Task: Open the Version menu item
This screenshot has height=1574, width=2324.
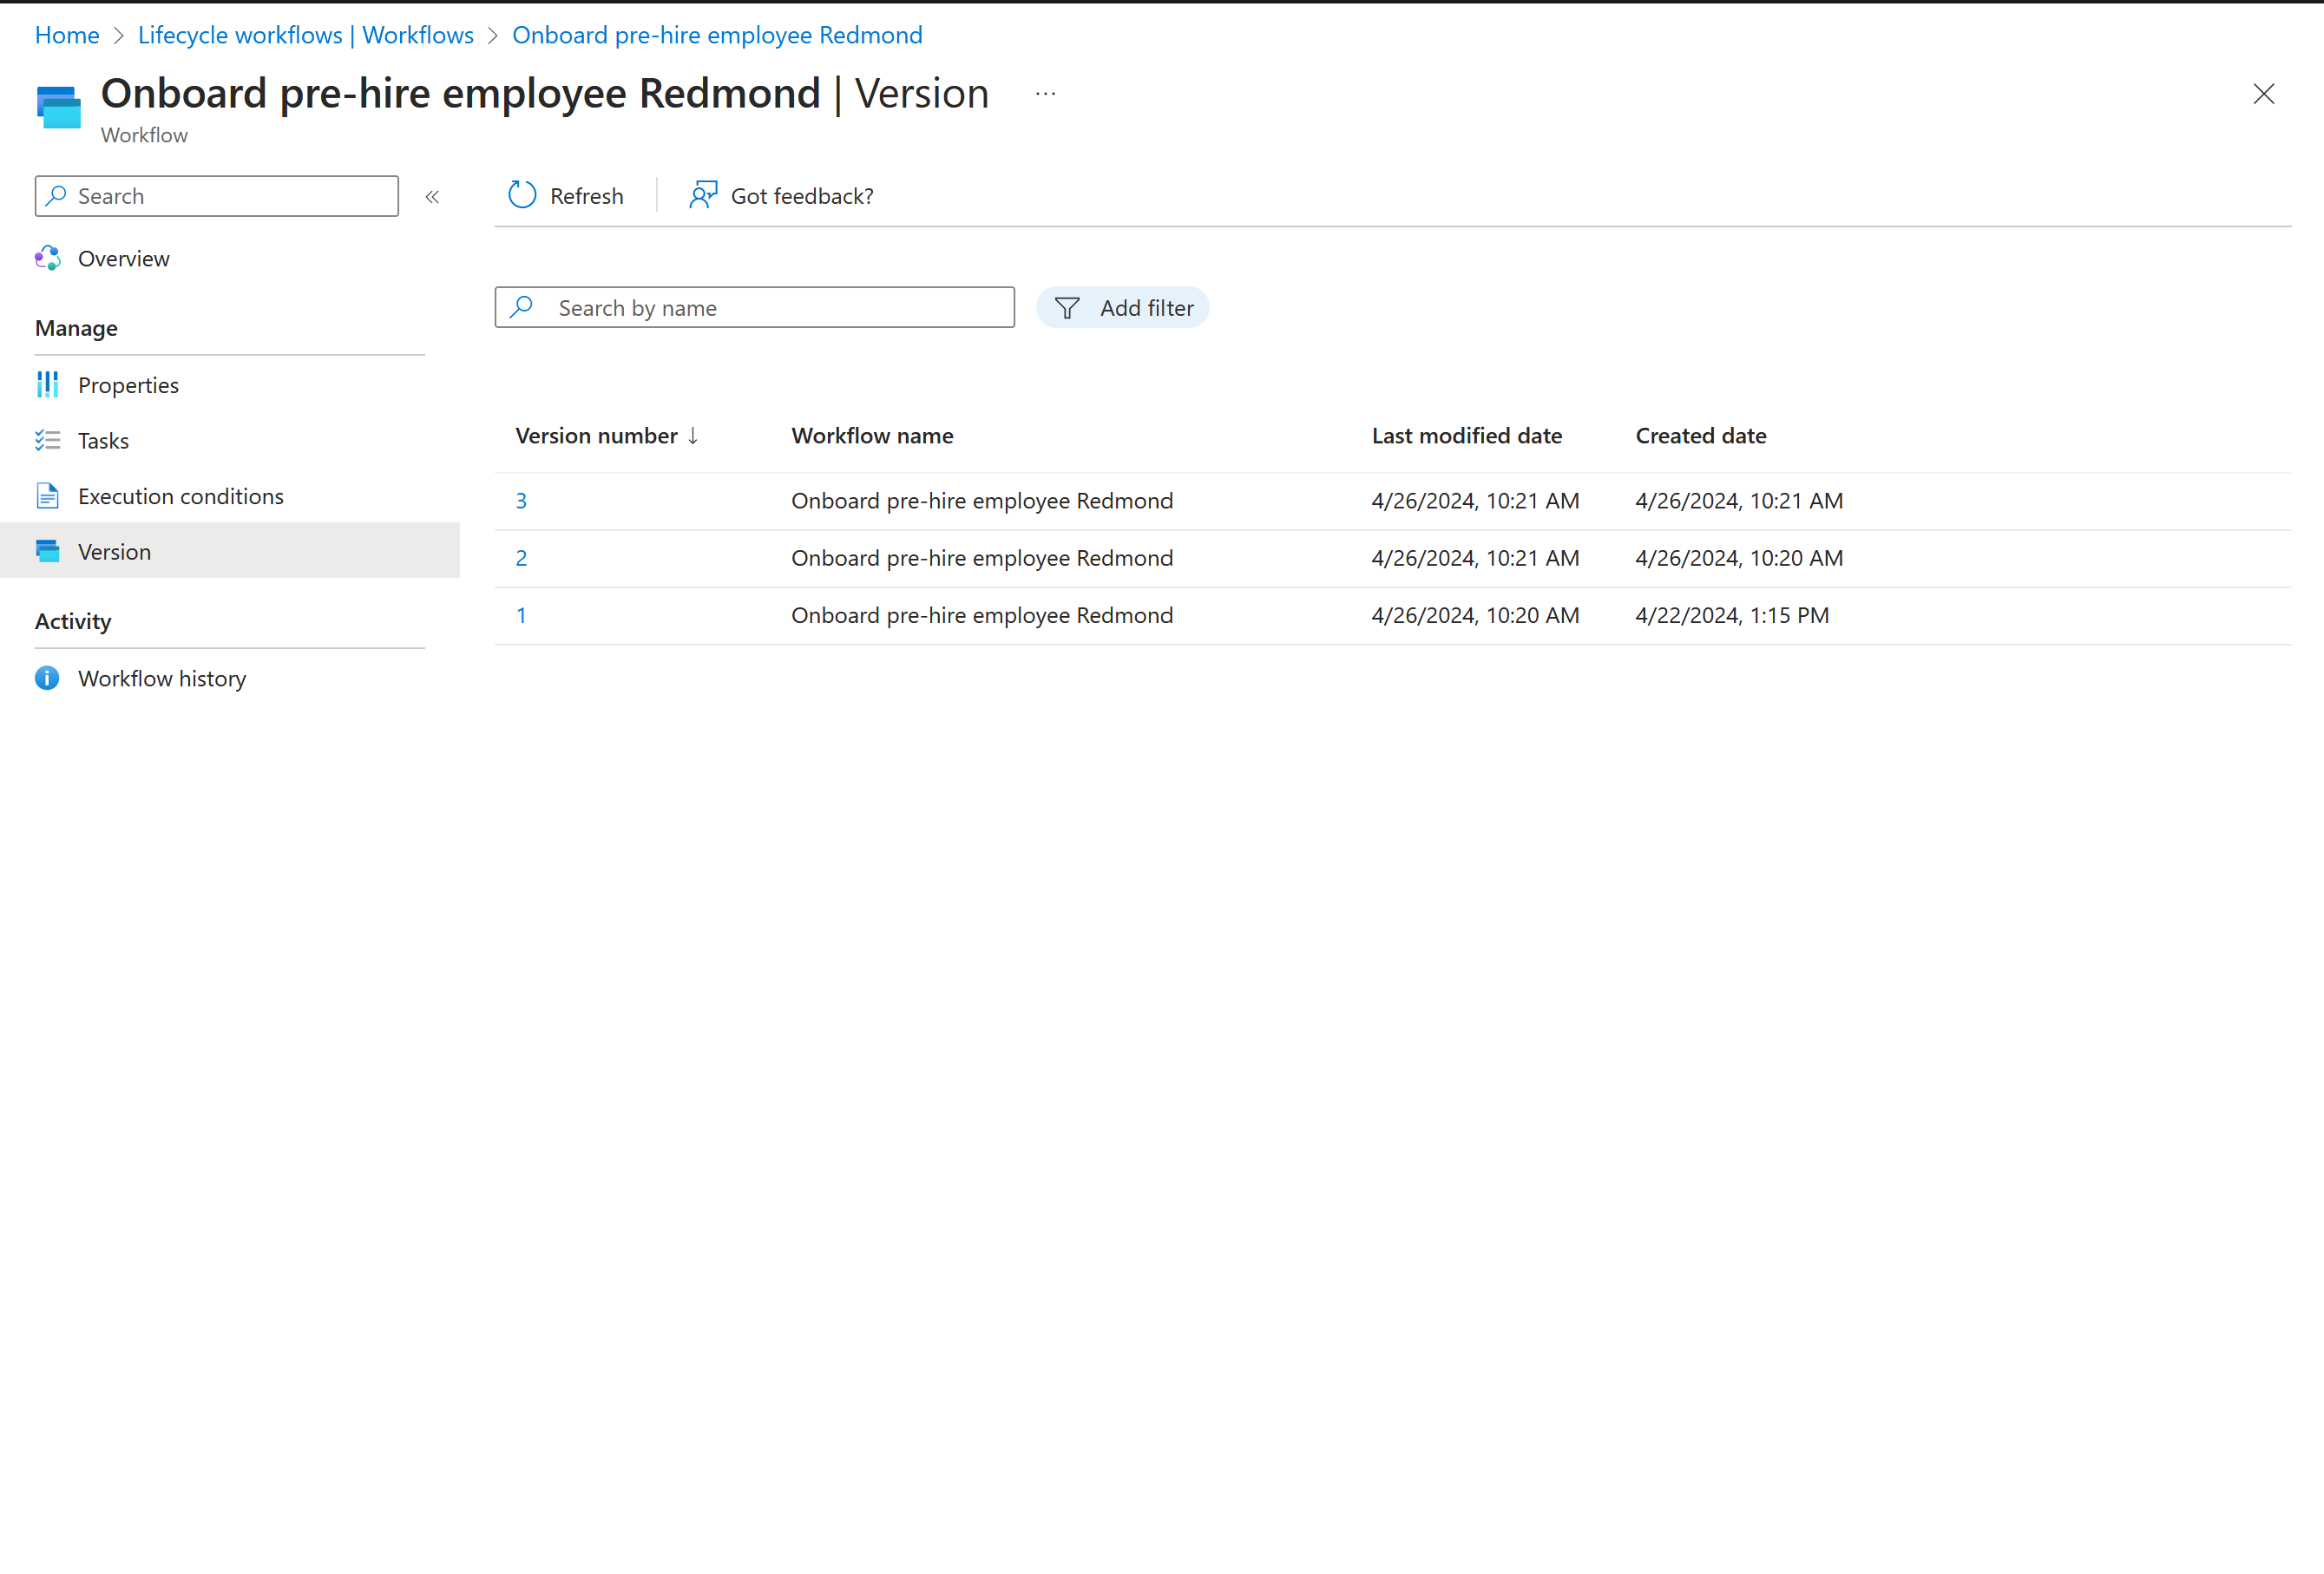Action: pos(114,552)
